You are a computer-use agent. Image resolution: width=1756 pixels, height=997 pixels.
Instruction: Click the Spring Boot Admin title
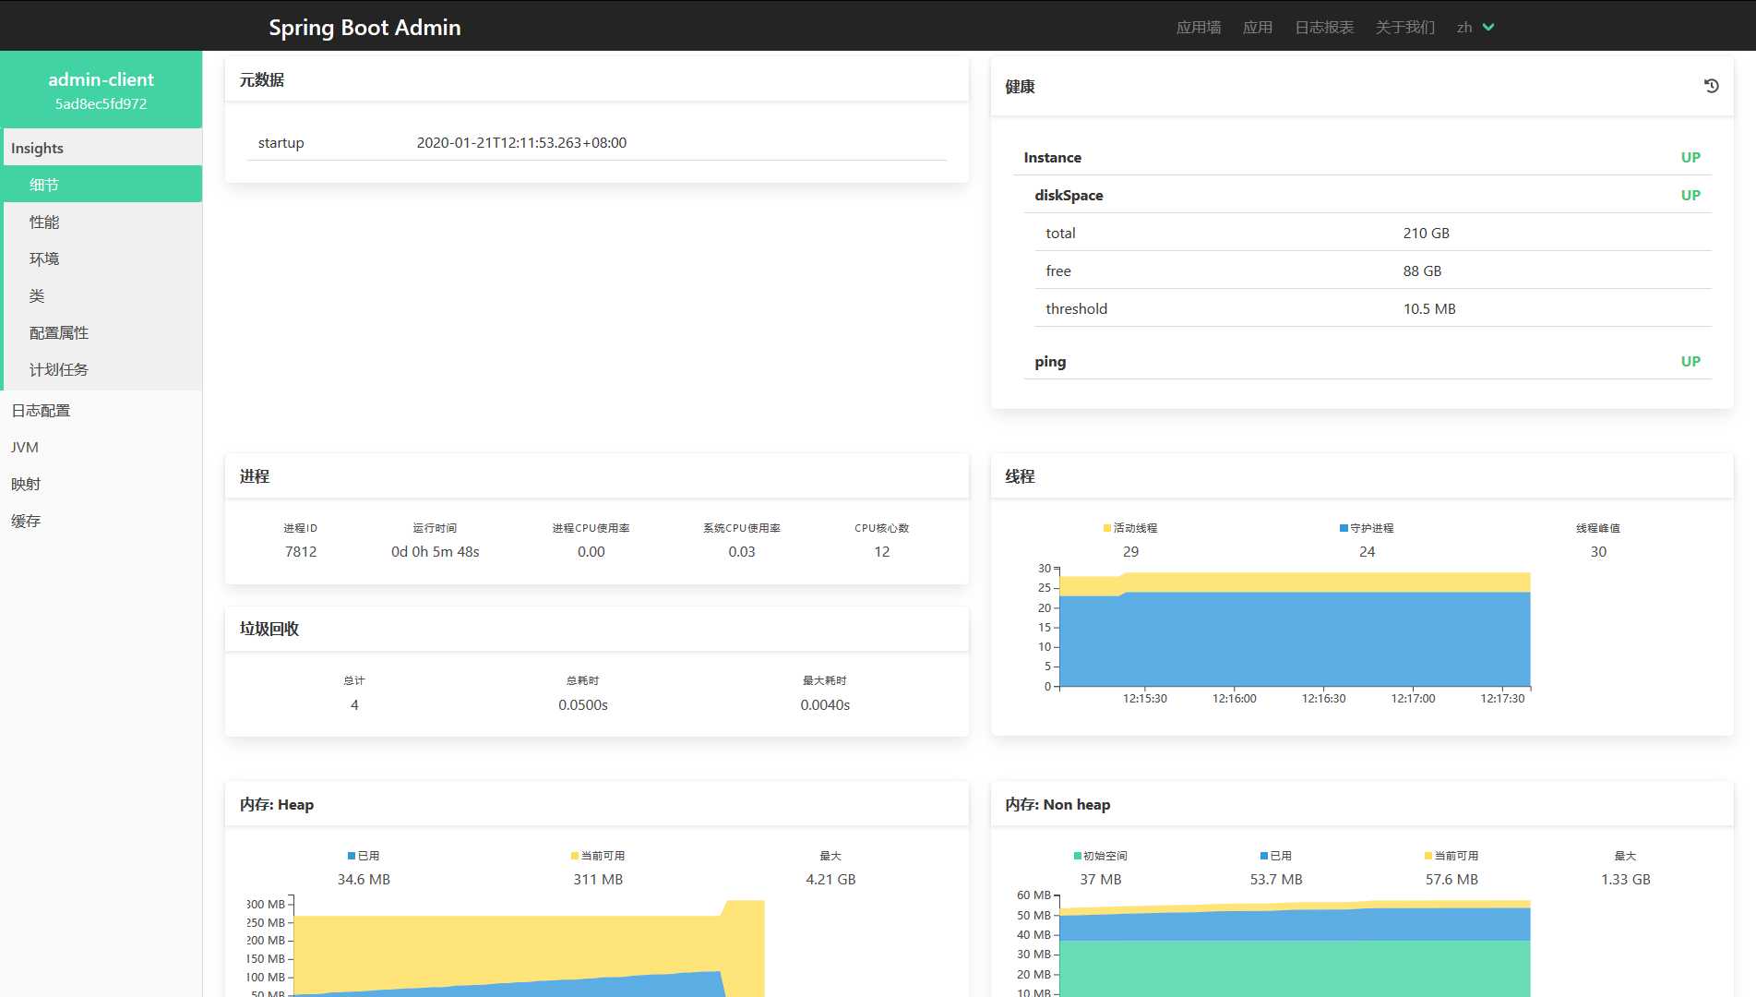click(x=364, y=28)
